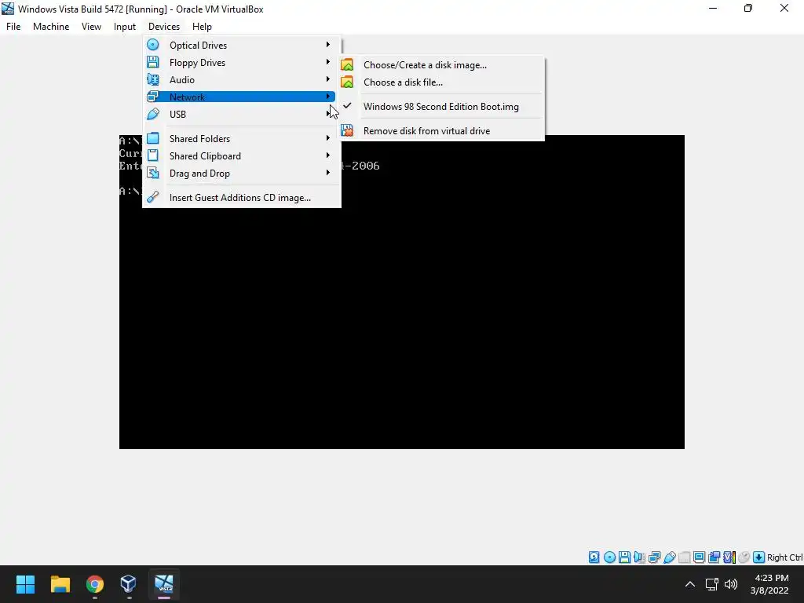
Task: Click the network icon in system tray
Action: (711, 584)
